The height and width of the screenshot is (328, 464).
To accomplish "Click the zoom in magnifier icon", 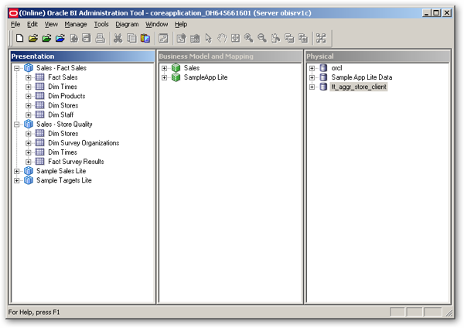I will (x=248, y=38).
